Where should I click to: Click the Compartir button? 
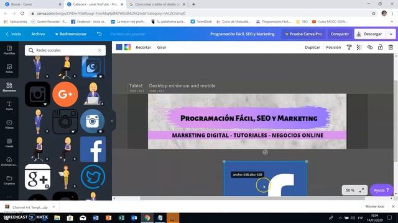tap(340, 34)
